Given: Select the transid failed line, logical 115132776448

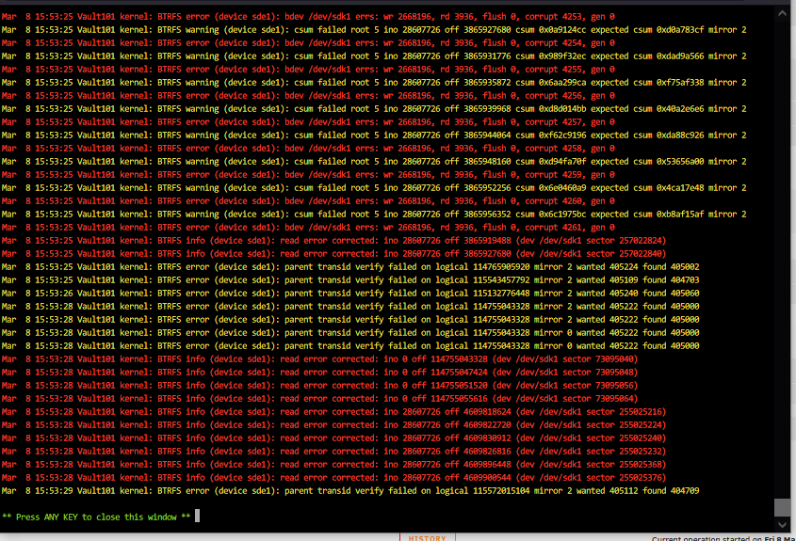Looking at the screenshot, I should pyautogui.click(x=350, y=294).
